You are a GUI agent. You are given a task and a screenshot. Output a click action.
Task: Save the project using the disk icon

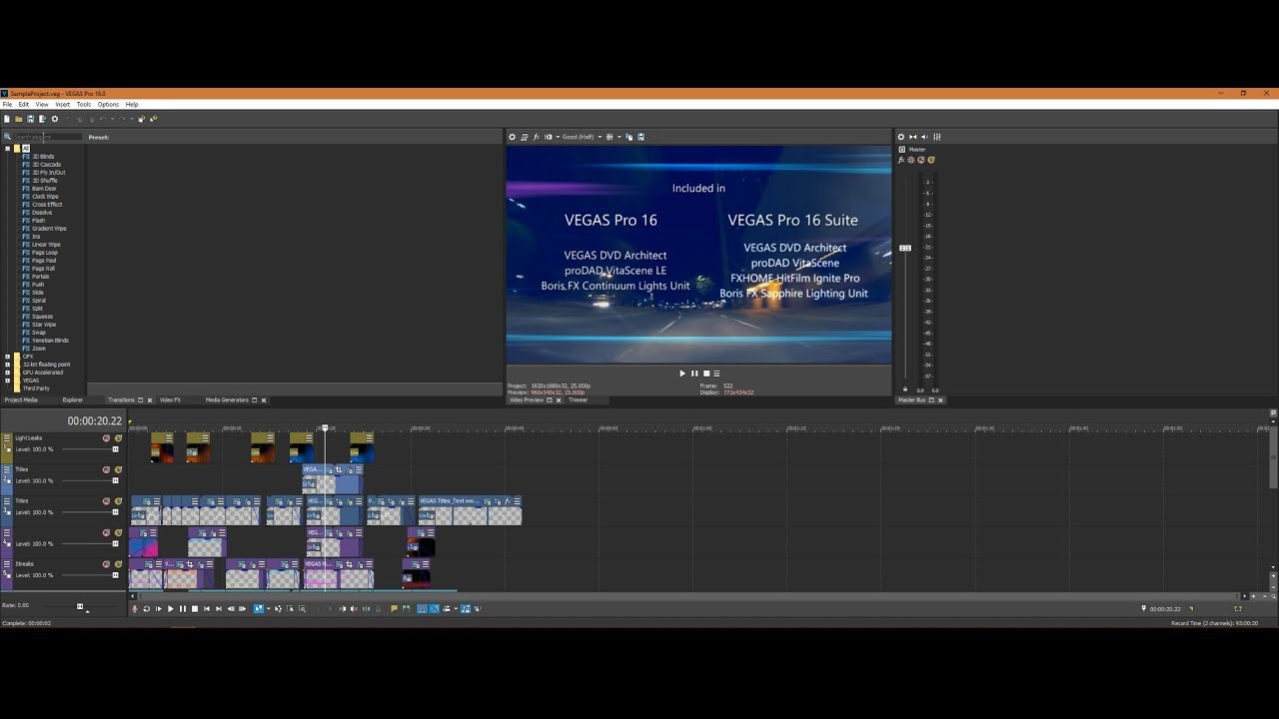pos(30,119)
